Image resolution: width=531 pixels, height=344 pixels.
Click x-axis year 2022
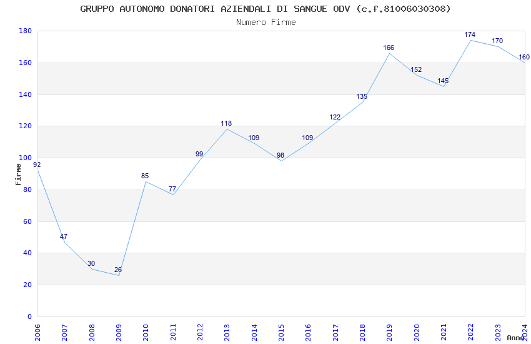pos(471,333)
